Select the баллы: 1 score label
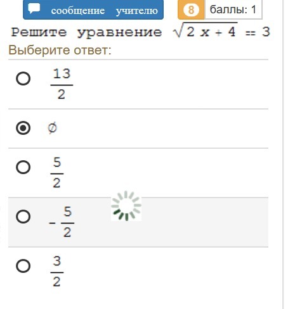The height and width of the screenshot is (309, 295). [233, 9]
